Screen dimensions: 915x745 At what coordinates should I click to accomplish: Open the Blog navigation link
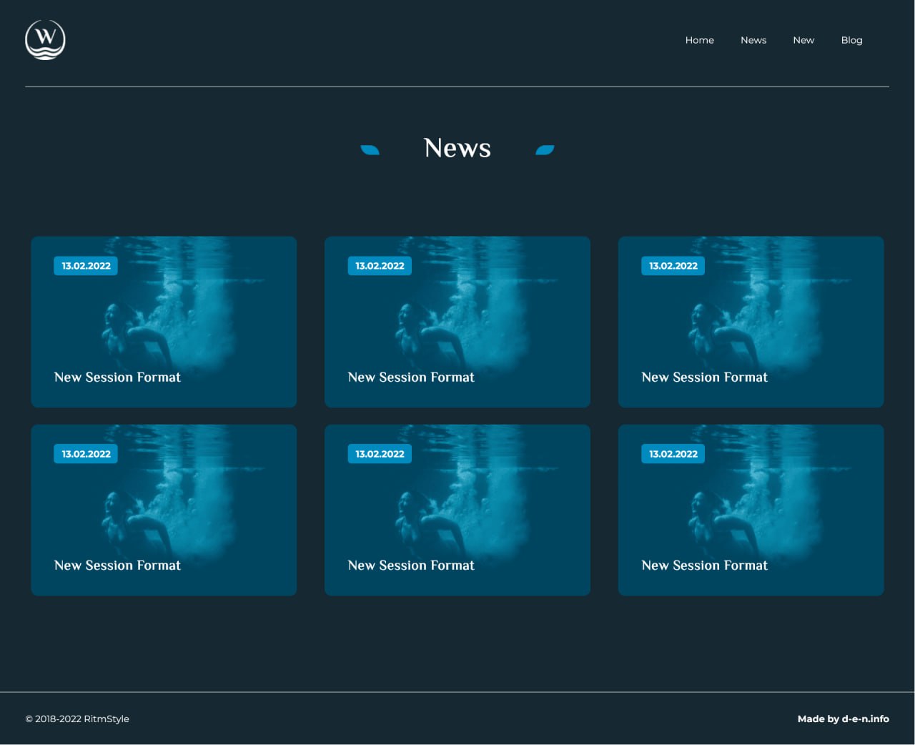coord(851,40)
